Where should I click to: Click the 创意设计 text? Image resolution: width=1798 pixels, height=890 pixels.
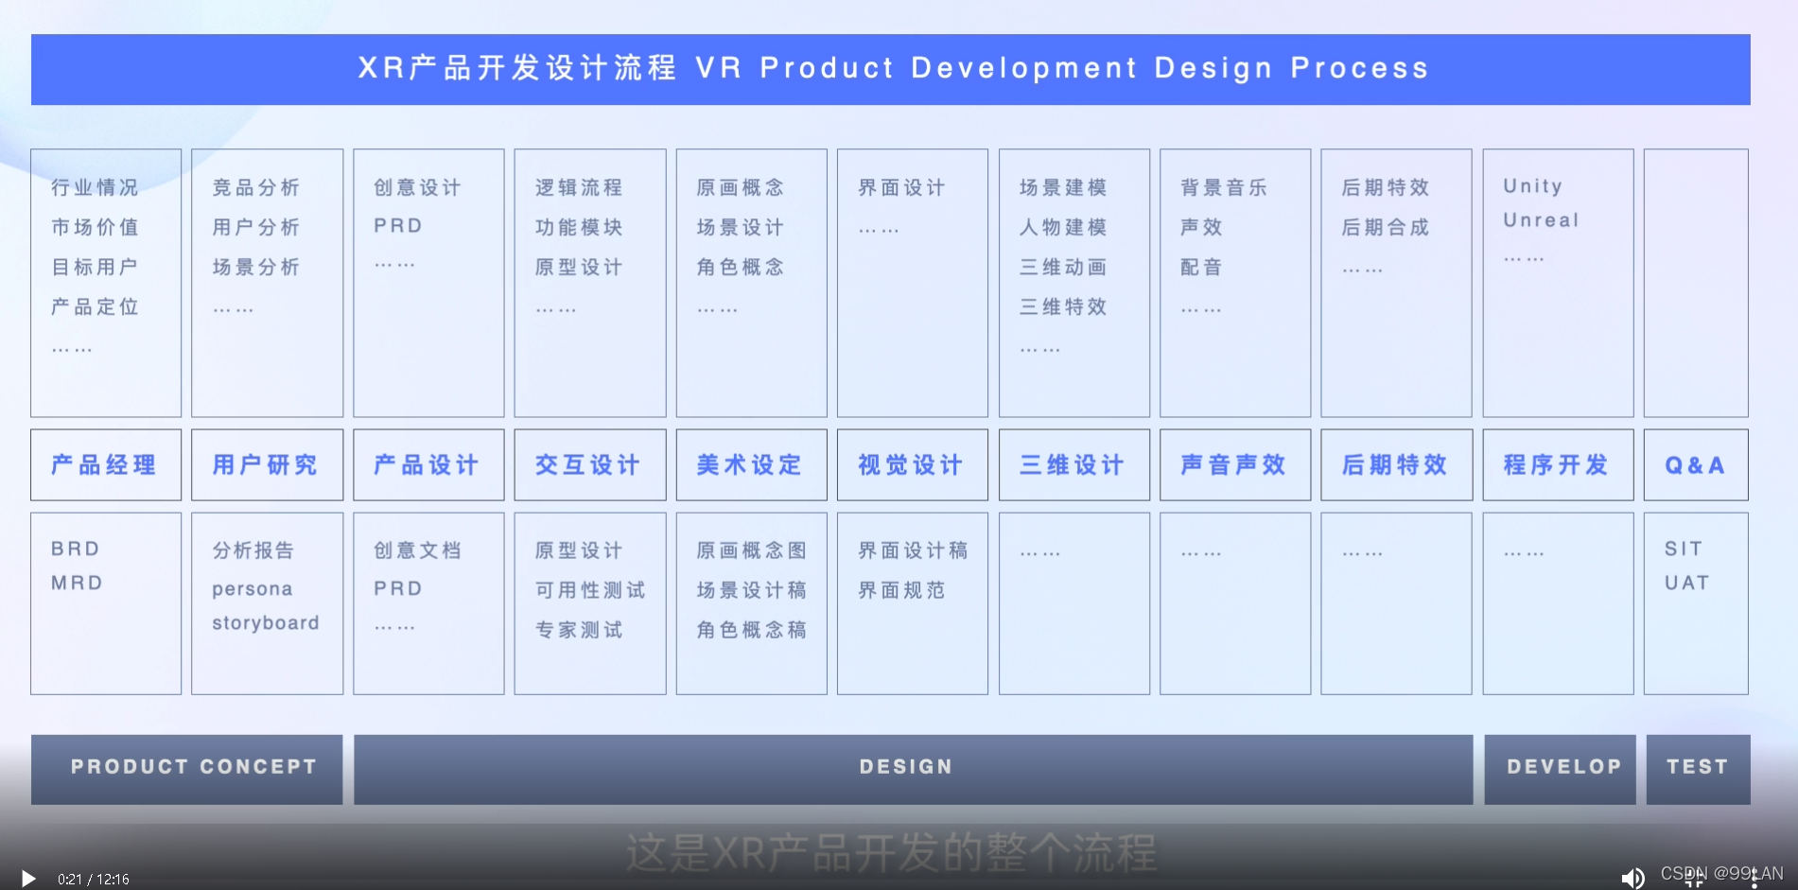tap(417, 187)
